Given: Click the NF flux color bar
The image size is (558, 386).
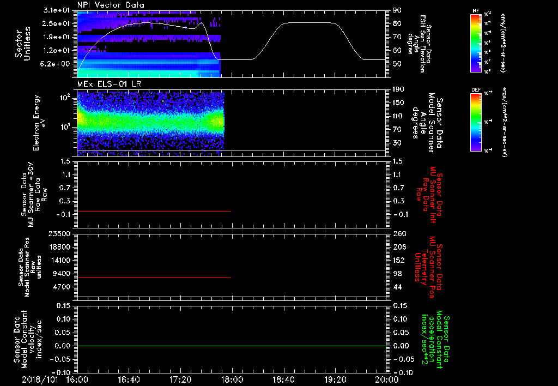Looking at the screenshot, I should point(476,43).
